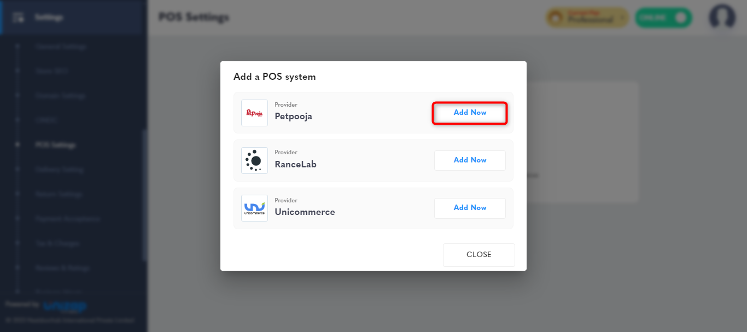Open Tax & Charges in the sidebar

[57, 243]
